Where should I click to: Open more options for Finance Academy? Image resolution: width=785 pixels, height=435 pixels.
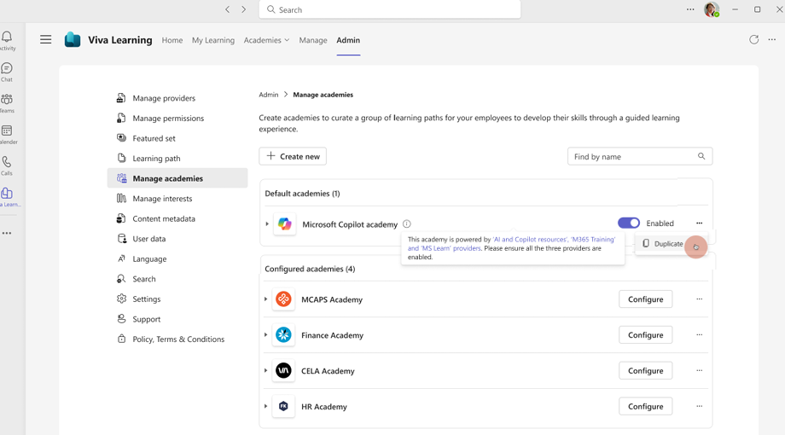pyautogui.click(x=699, y=335)
